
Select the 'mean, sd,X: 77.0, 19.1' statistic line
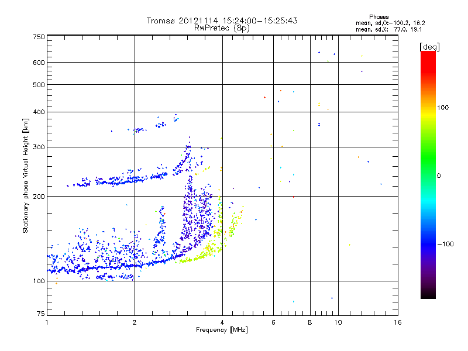[388, 29]
